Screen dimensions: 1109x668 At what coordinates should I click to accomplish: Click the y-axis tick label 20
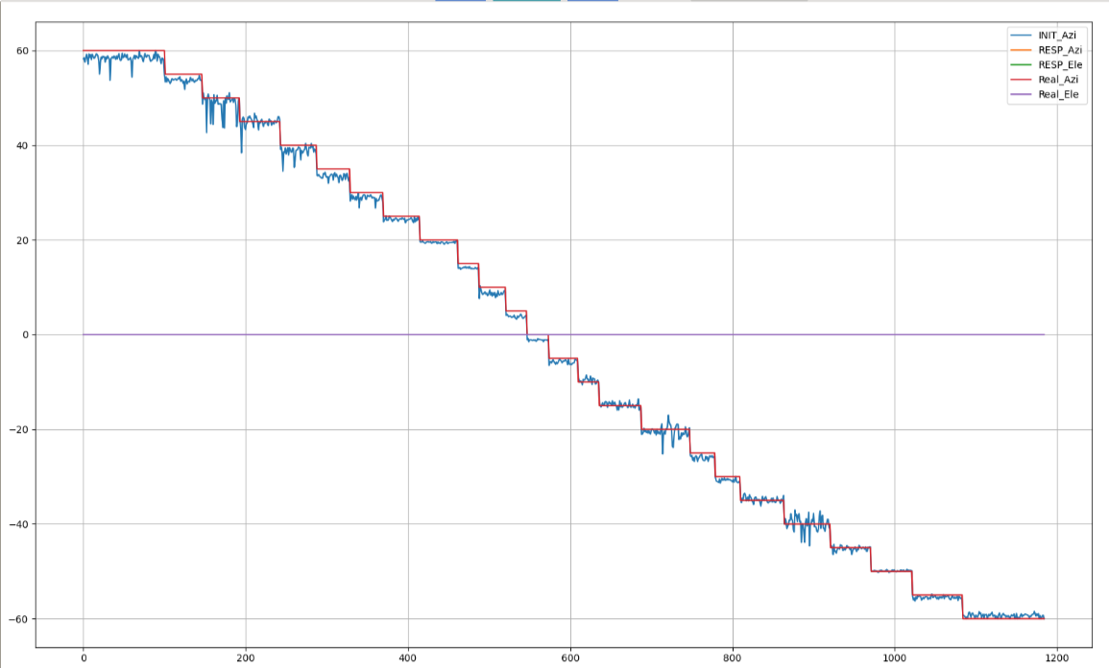(x=23, y=240)
